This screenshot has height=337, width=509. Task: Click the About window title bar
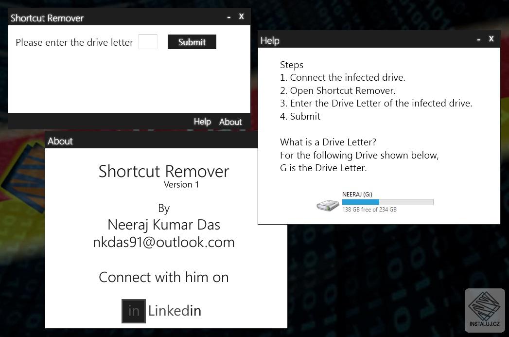click(x=146, y=141)
